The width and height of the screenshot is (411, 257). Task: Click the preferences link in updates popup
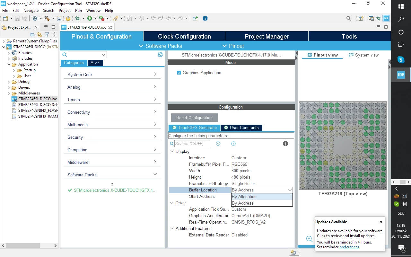click(349, 247)
